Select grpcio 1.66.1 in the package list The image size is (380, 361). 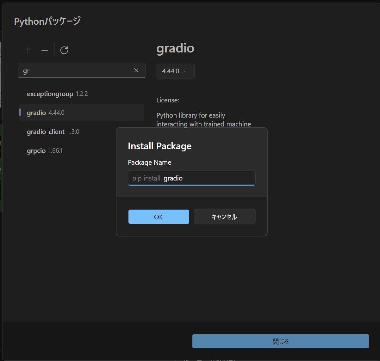coord(45,151)
